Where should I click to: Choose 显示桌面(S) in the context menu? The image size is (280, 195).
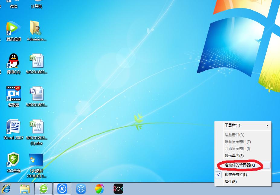tap(234, 156)
